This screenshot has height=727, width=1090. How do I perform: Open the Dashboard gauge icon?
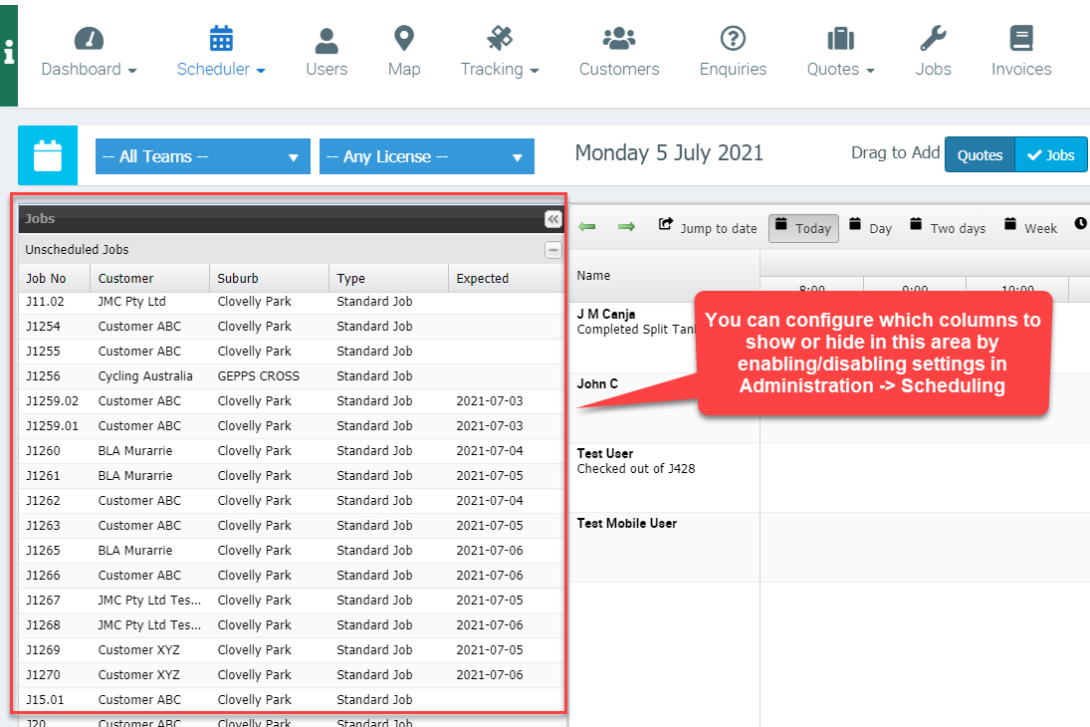[89, 39]
